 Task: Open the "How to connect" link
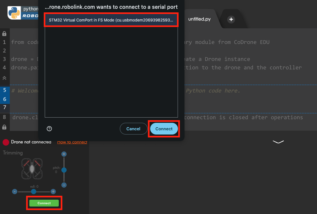72,142
